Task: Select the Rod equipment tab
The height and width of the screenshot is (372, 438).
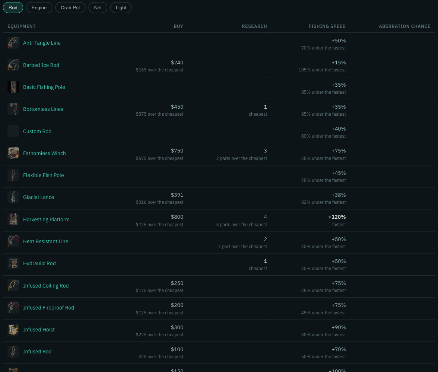Action: pos(13,7)
